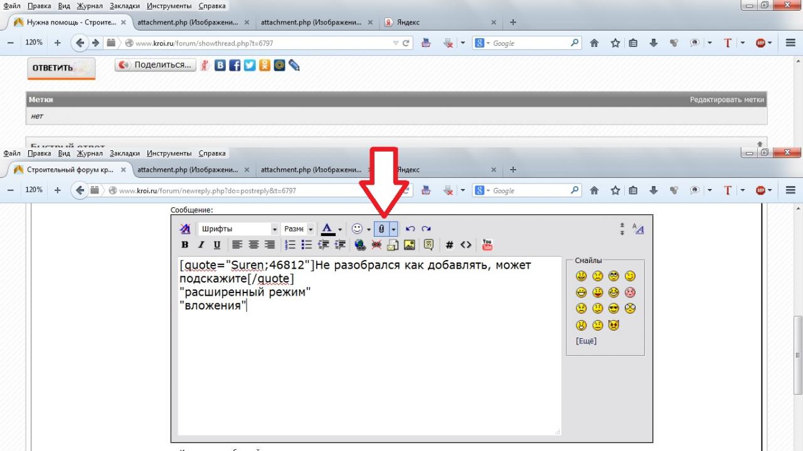Switch to the Яндекс tab in top window
This screenshot has height=451, width=803.
(x=408, y=23)
